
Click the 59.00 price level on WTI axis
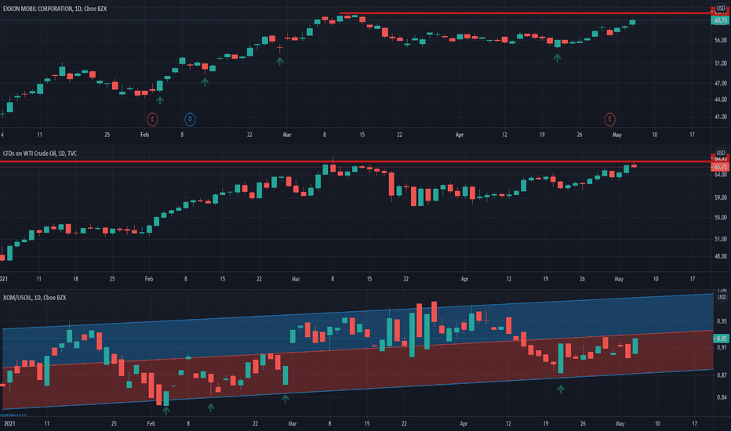tap(721, 197)
